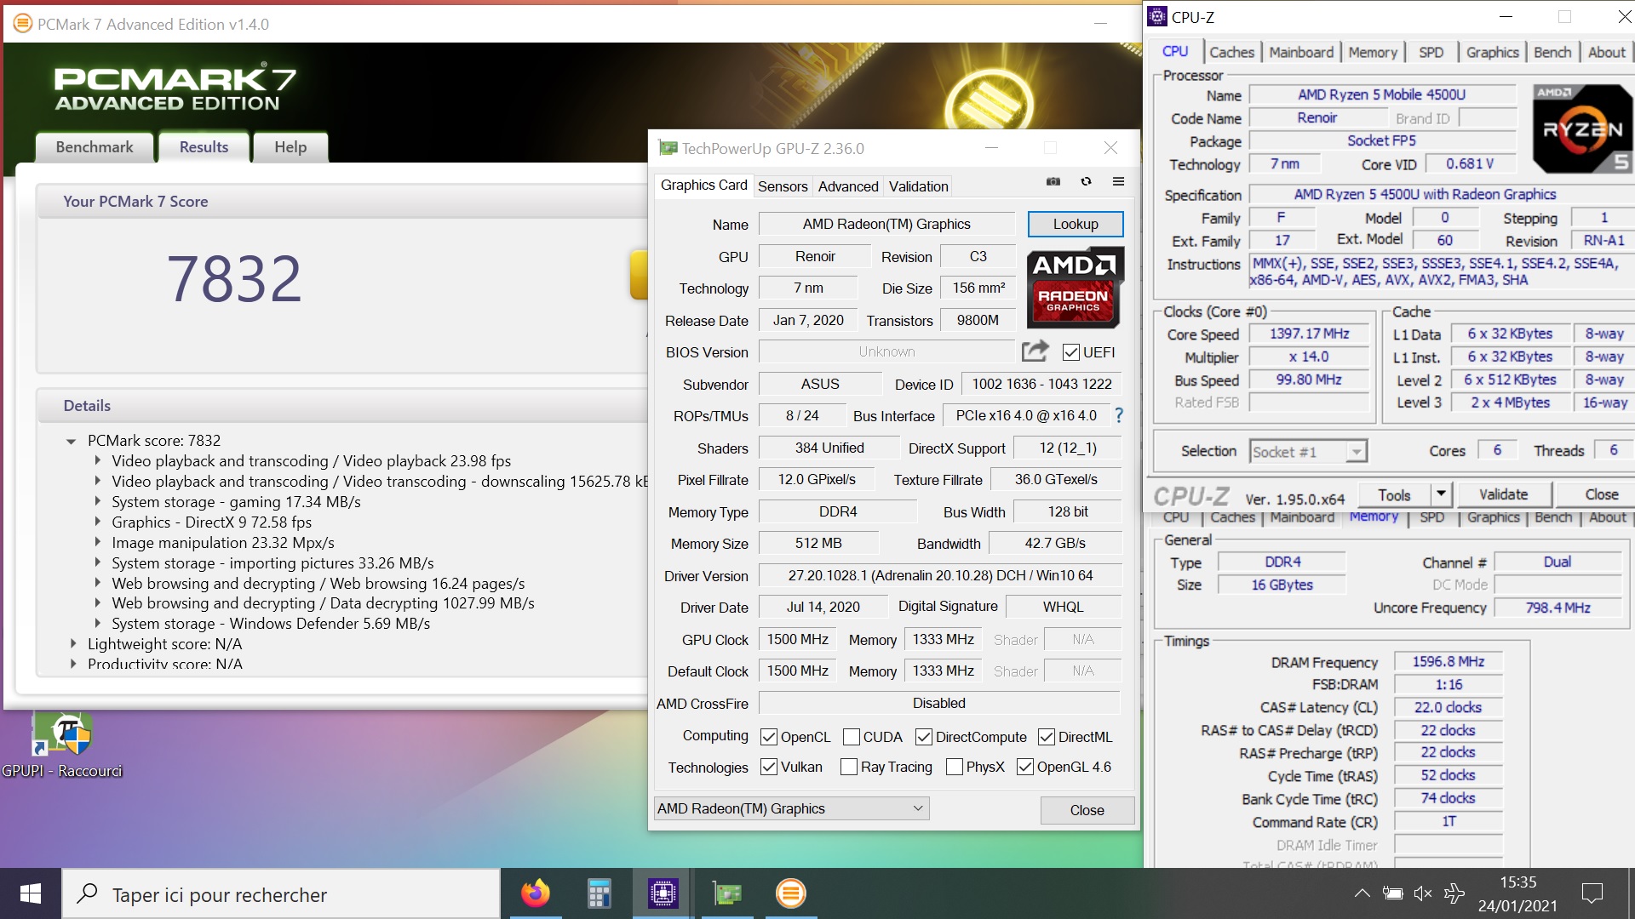The width and height of the screenshot is (1635, 919).
Task: Toggle the DirectCompute checkbox
Action: pos(924,737)
